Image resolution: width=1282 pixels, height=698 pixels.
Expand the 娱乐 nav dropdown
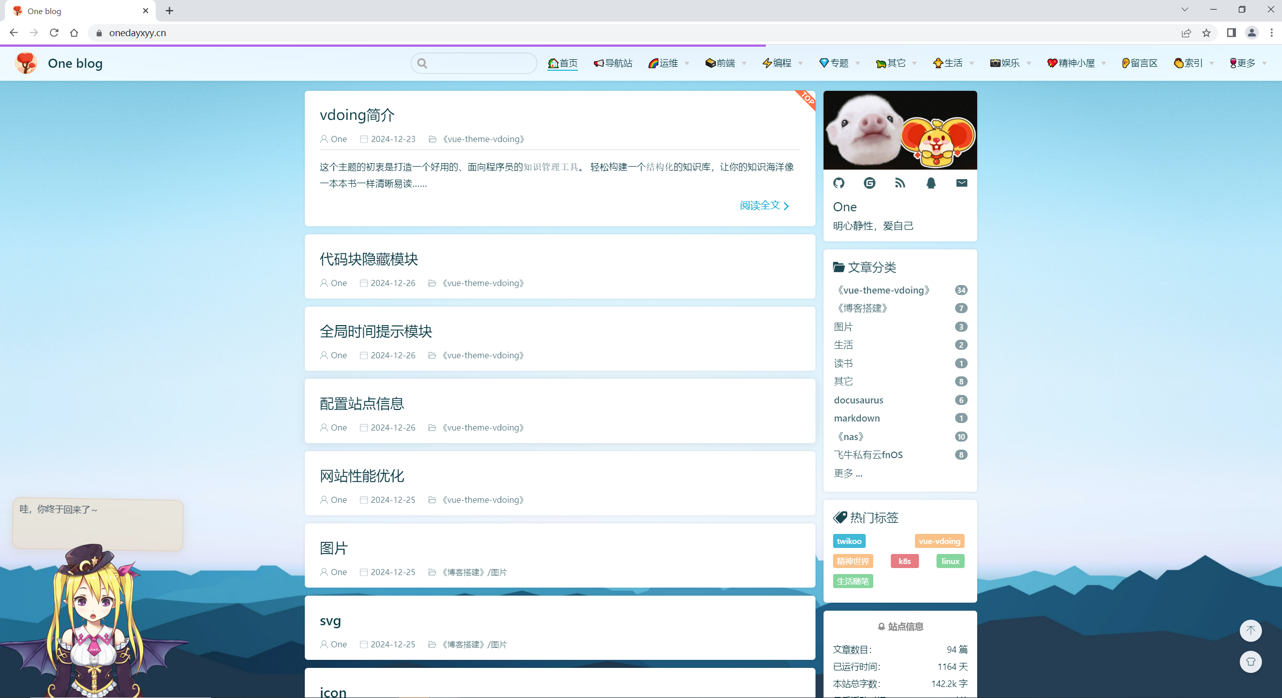tap(1010, 63)
